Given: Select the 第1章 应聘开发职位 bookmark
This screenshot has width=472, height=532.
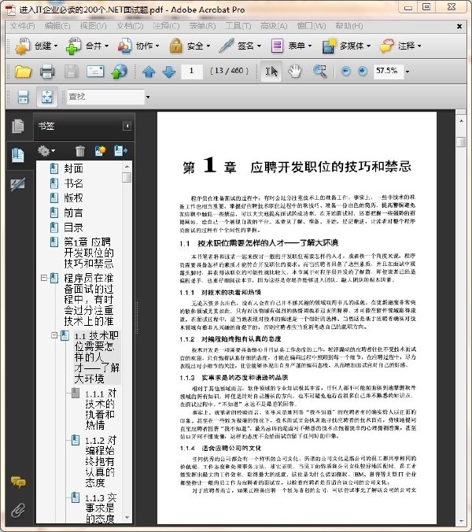Looking at the screenshot, I should [88, 253].
